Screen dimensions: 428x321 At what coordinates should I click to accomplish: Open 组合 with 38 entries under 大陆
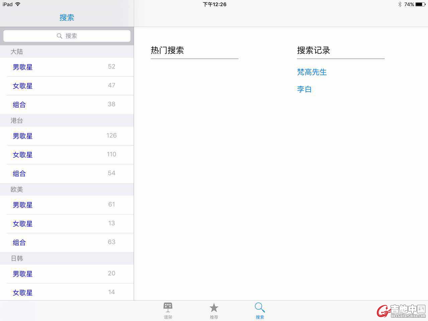19,104
